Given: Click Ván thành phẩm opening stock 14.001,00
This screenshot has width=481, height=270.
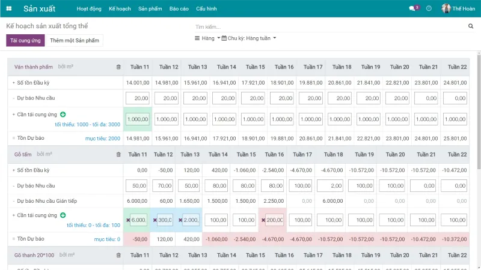Looking at the screenshot, I should (x=138, y=83).
